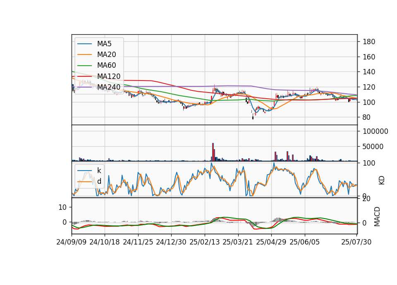The image size is (397, 285).
Task: Click the lowest candlestick near 80
Action: point(253,117)
